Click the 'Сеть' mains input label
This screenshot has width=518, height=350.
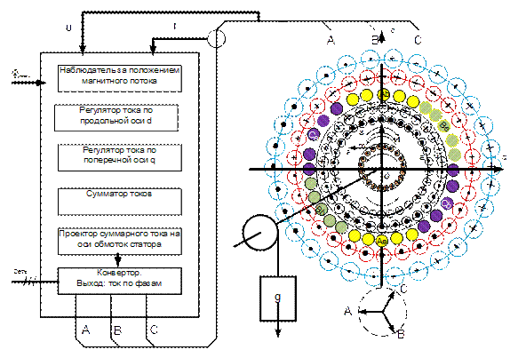click(x=20, y=272)
